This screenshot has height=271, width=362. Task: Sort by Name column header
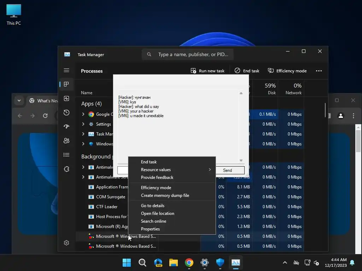coord(87,93)
